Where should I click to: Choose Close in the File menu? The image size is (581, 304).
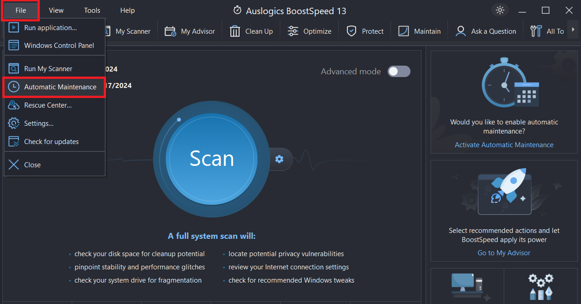pos(55,165)
